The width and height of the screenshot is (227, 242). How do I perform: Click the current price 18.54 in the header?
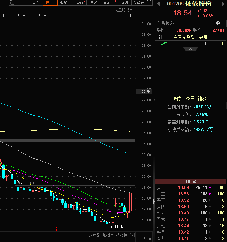click(x=183, y=13)
